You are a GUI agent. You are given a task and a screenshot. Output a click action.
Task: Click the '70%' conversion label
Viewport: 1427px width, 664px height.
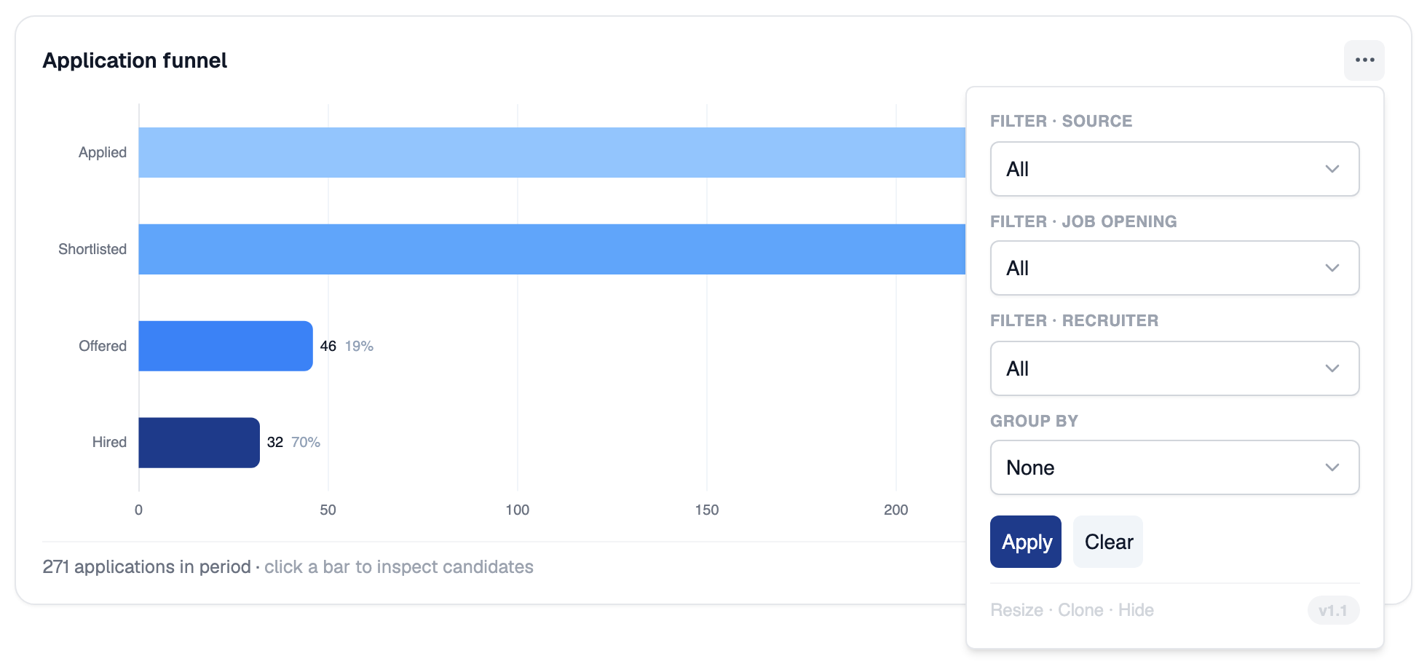click(306, 442)
